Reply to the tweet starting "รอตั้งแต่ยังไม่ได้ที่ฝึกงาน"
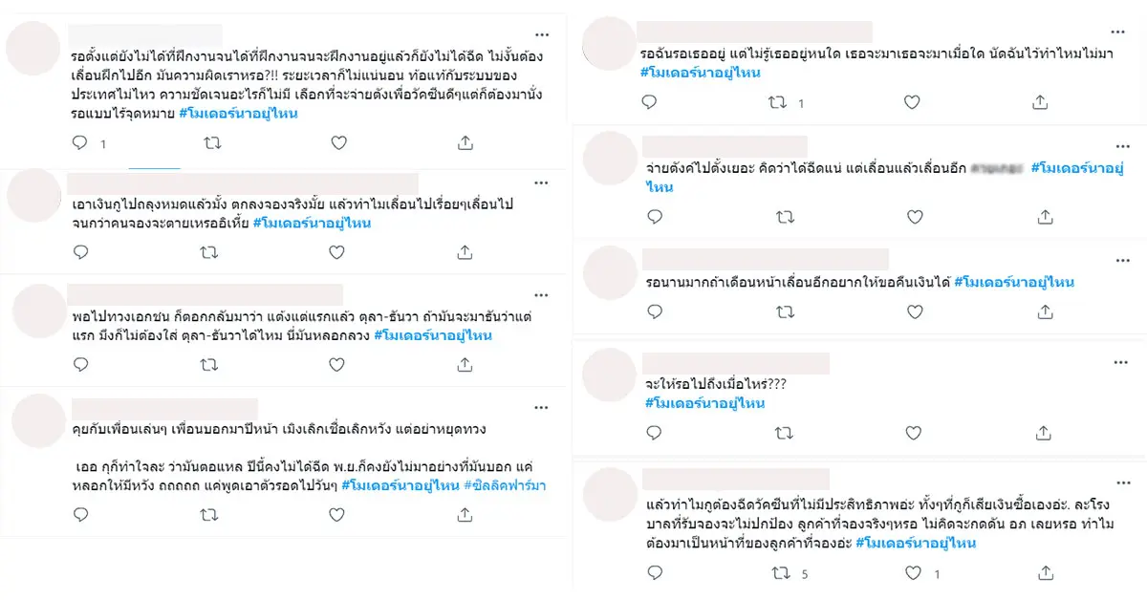 [x=80, y=143]
